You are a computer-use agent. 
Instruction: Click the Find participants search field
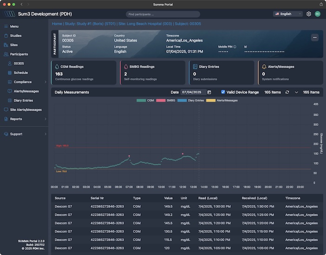(163, 14)
